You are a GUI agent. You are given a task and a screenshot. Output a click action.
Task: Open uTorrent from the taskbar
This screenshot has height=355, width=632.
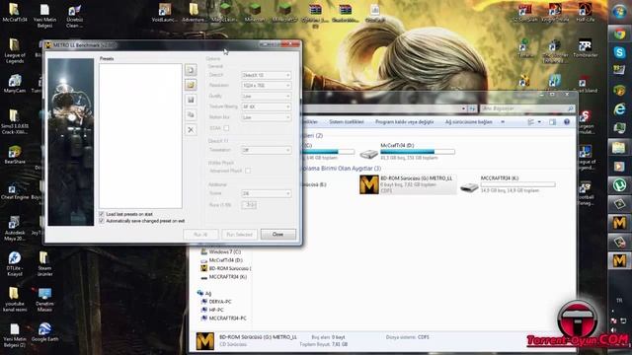(x=619, y=185)
